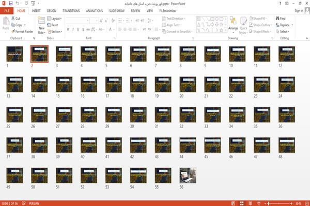Viewport: 310px width, 206px height.
Task: Toggle Bold formatting
Action: point(68,29)
